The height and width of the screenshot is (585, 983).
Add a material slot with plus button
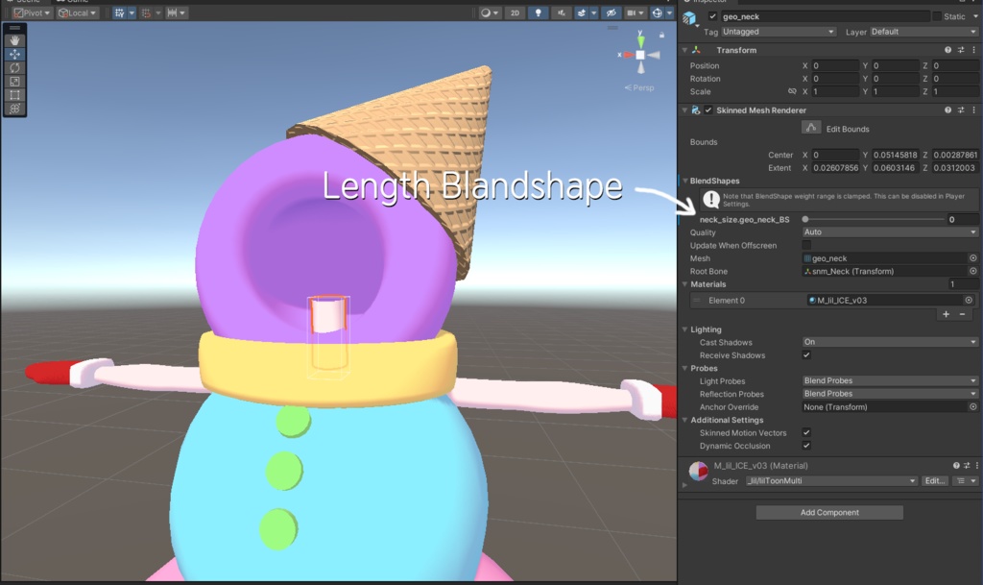[946, 314]
